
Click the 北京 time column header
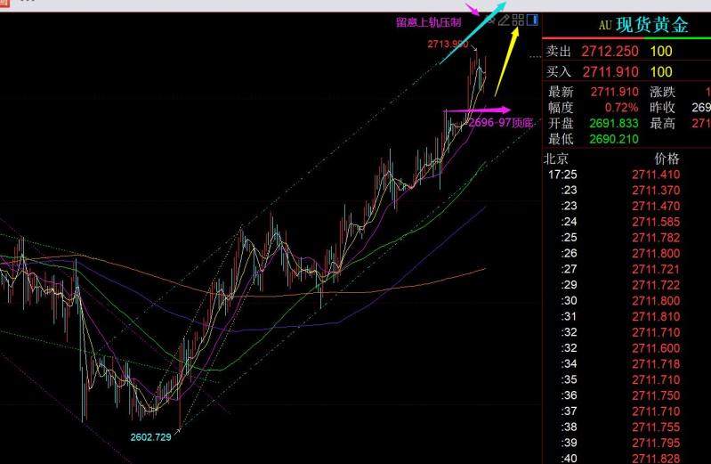pos(556,159)
